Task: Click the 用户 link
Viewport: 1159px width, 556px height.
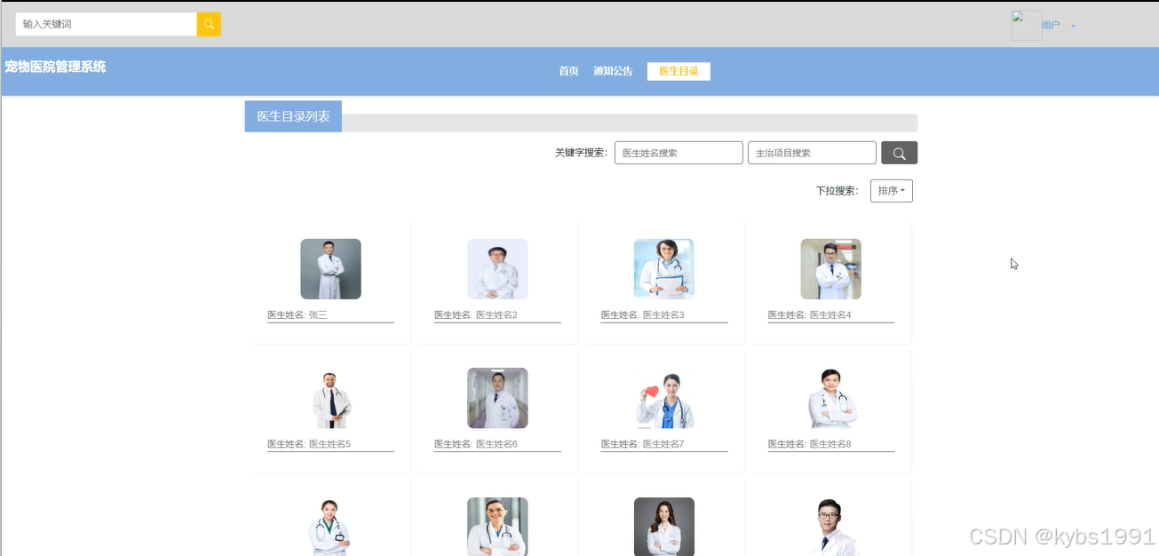Action: point(1051,26)
